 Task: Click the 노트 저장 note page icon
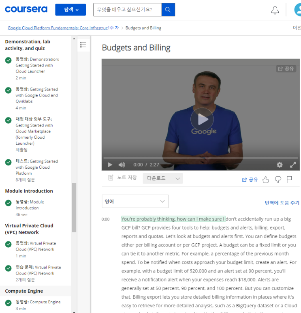pyautogui.click(x=111, y=178)
